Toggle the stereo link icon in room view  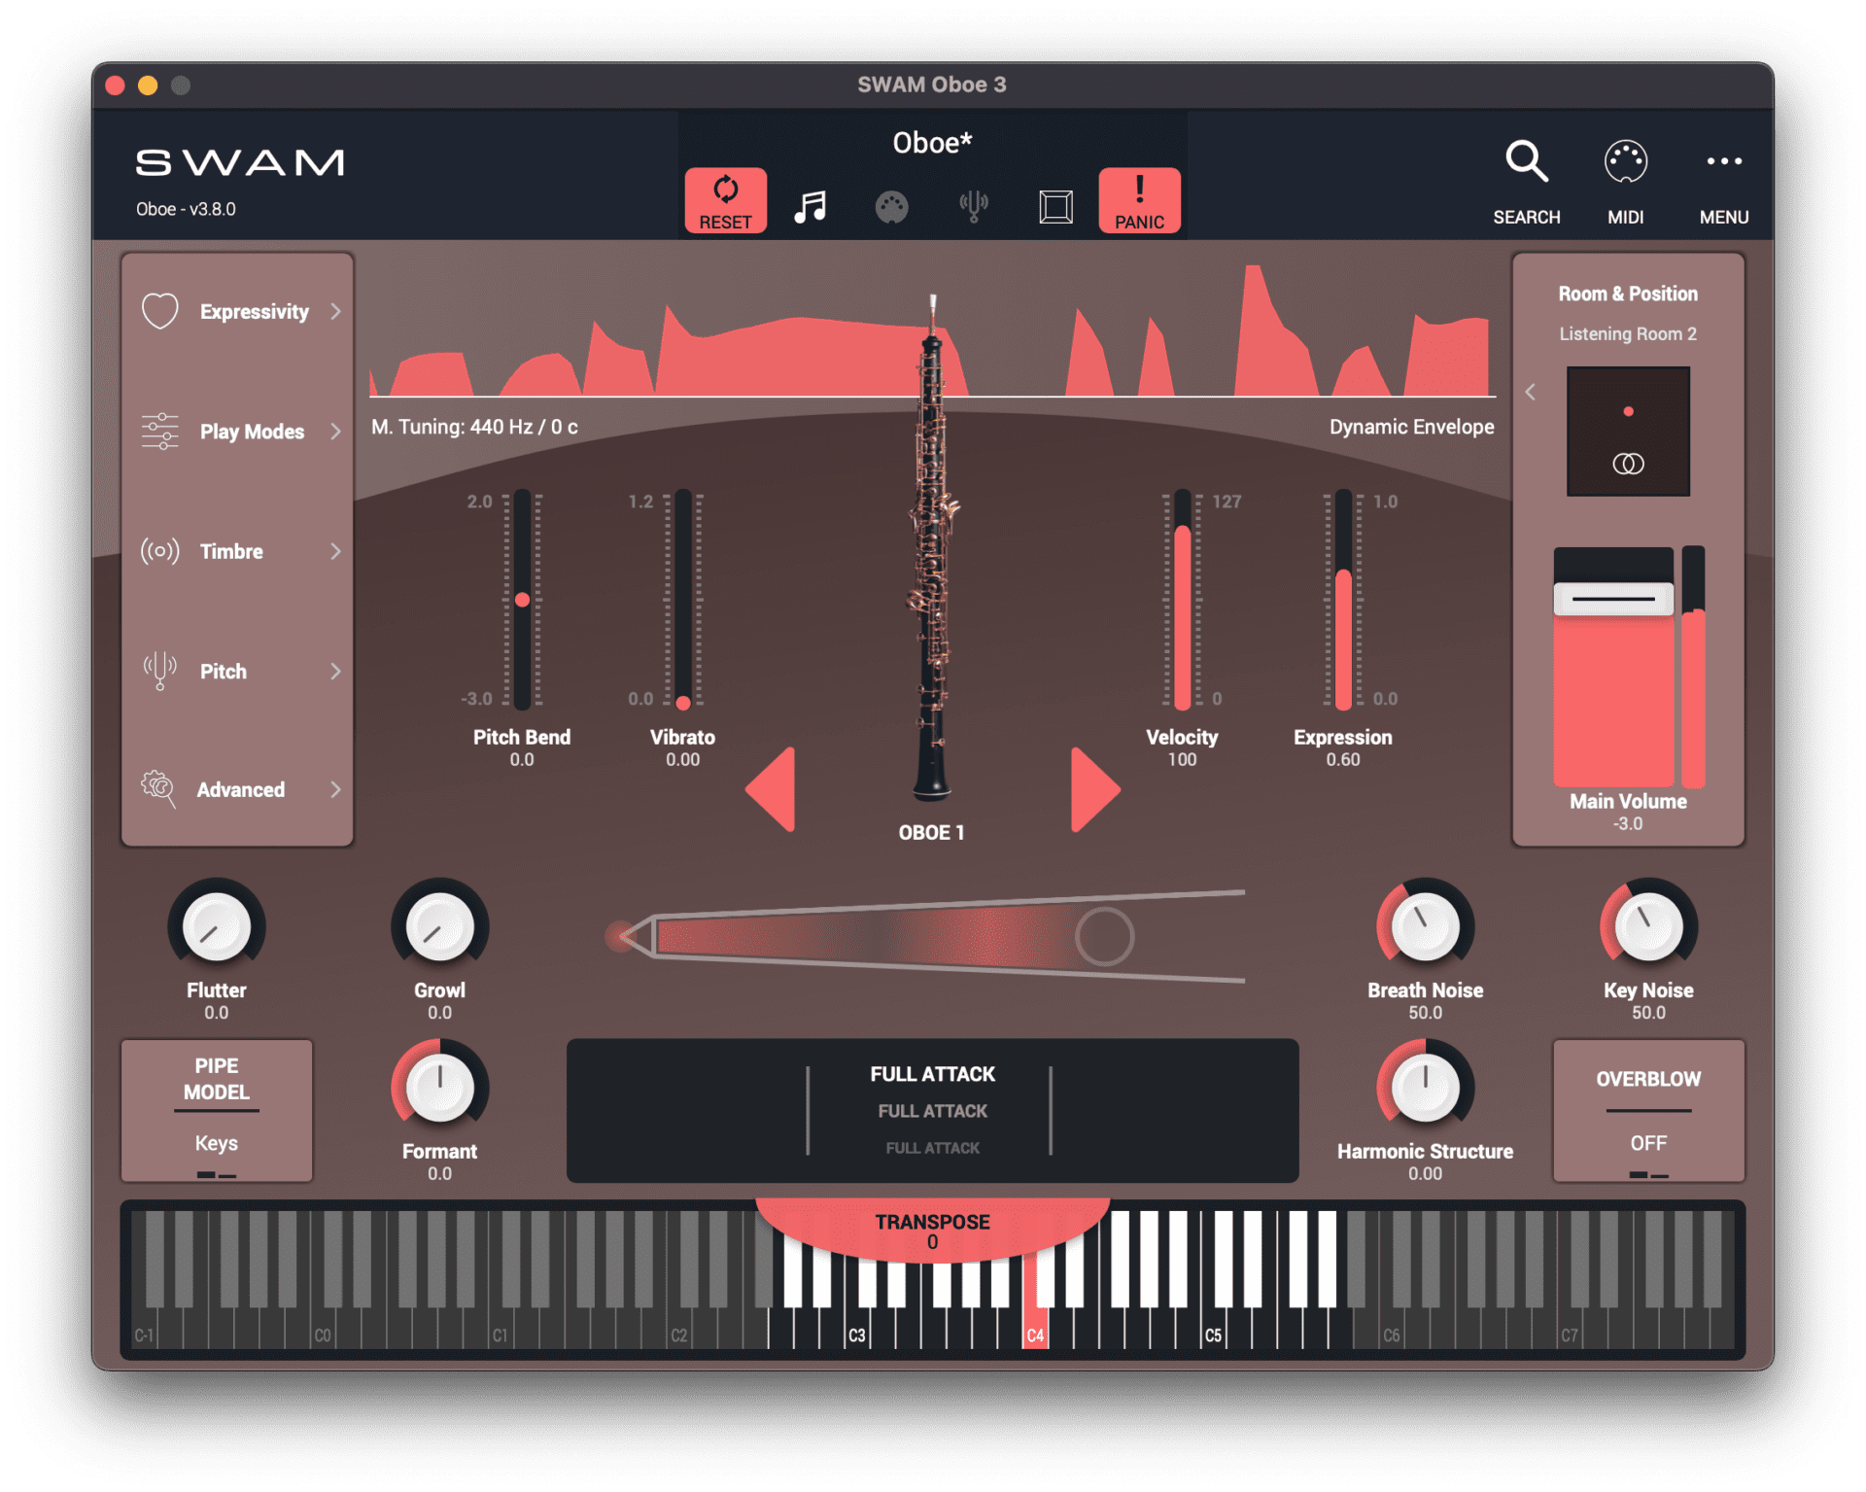(1628, 464)
